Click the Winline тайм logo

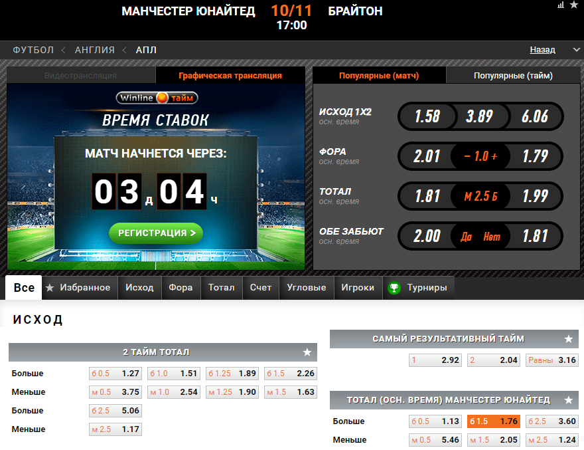[x=157, y=98]
